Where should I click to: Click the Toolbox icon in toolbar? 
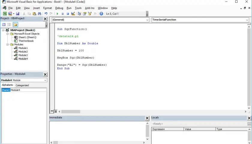coord(95,14)
